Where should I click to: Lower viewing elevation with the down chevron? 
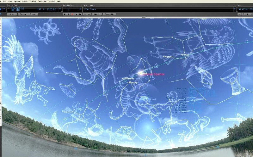(x=85, y=14)
